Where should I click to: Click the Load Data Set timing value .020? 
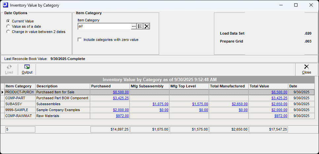coord(308,34)
